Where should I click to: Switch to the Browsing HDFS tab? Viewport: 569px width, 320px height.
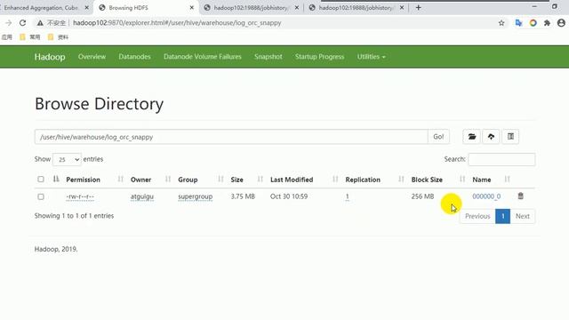click(x=145, y=8)
